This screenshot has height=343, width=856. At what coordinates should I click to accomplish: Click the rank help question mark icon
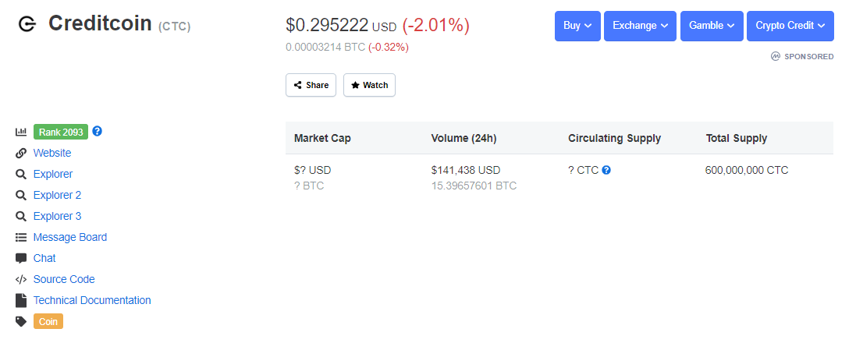98,131
